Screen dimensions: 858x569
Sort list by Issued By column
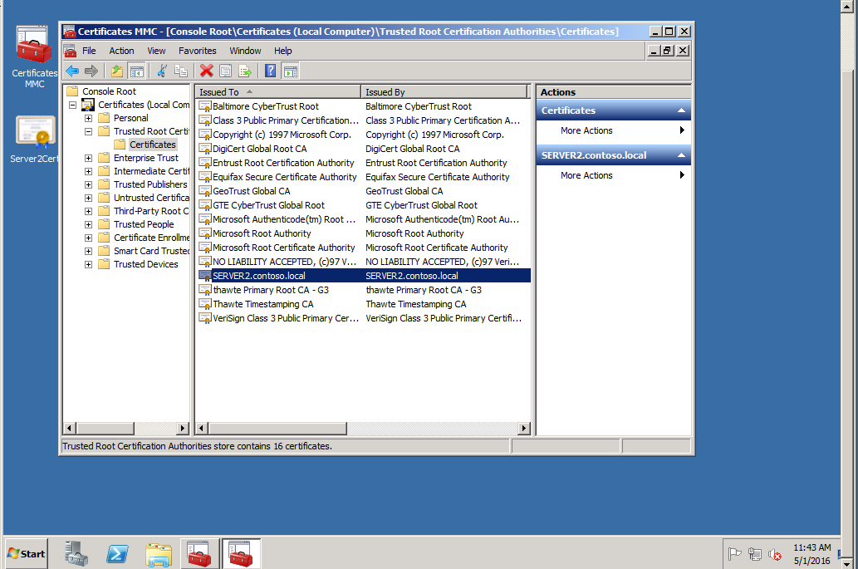444,92
